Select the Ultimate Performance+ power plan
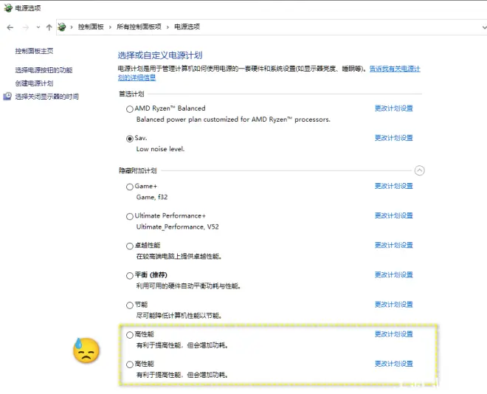 point(130,216)
